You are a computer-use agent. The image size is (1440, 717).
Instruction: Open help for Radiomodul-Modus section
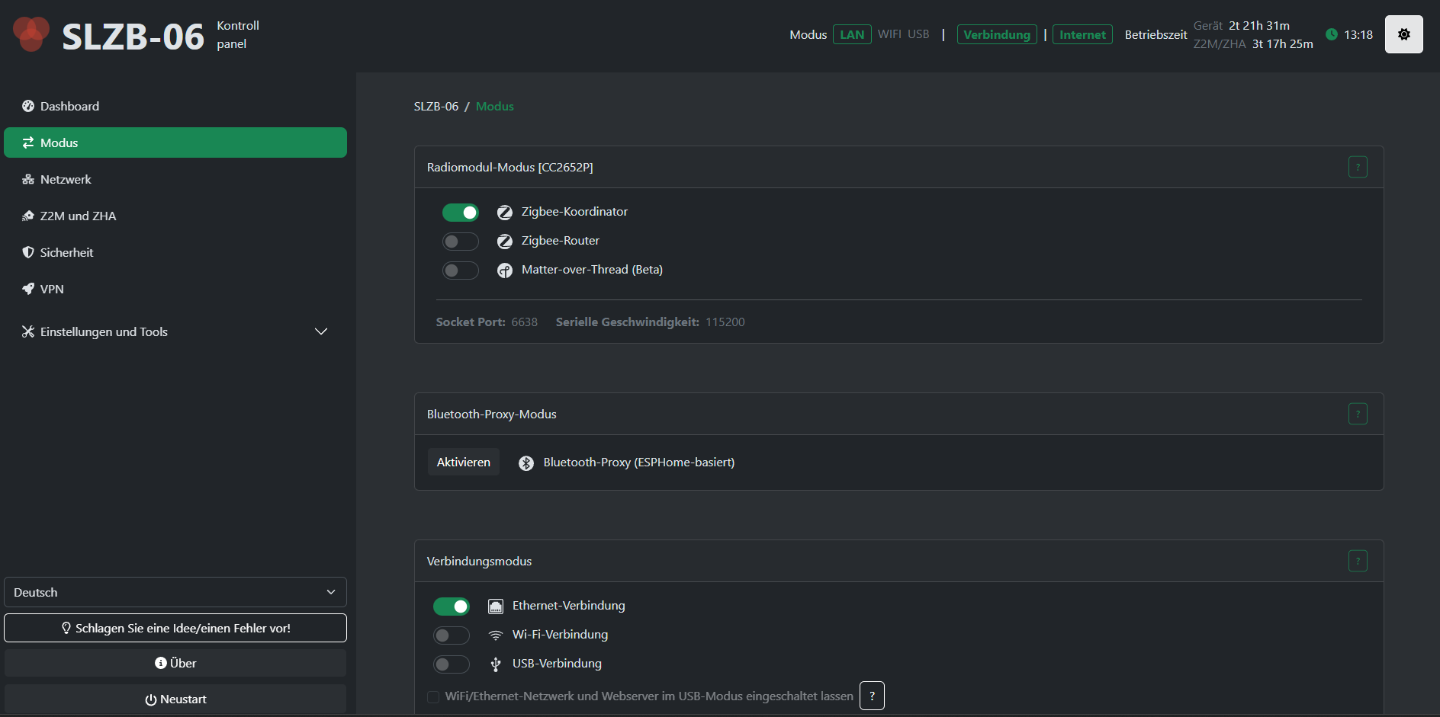click(1358, 167)
